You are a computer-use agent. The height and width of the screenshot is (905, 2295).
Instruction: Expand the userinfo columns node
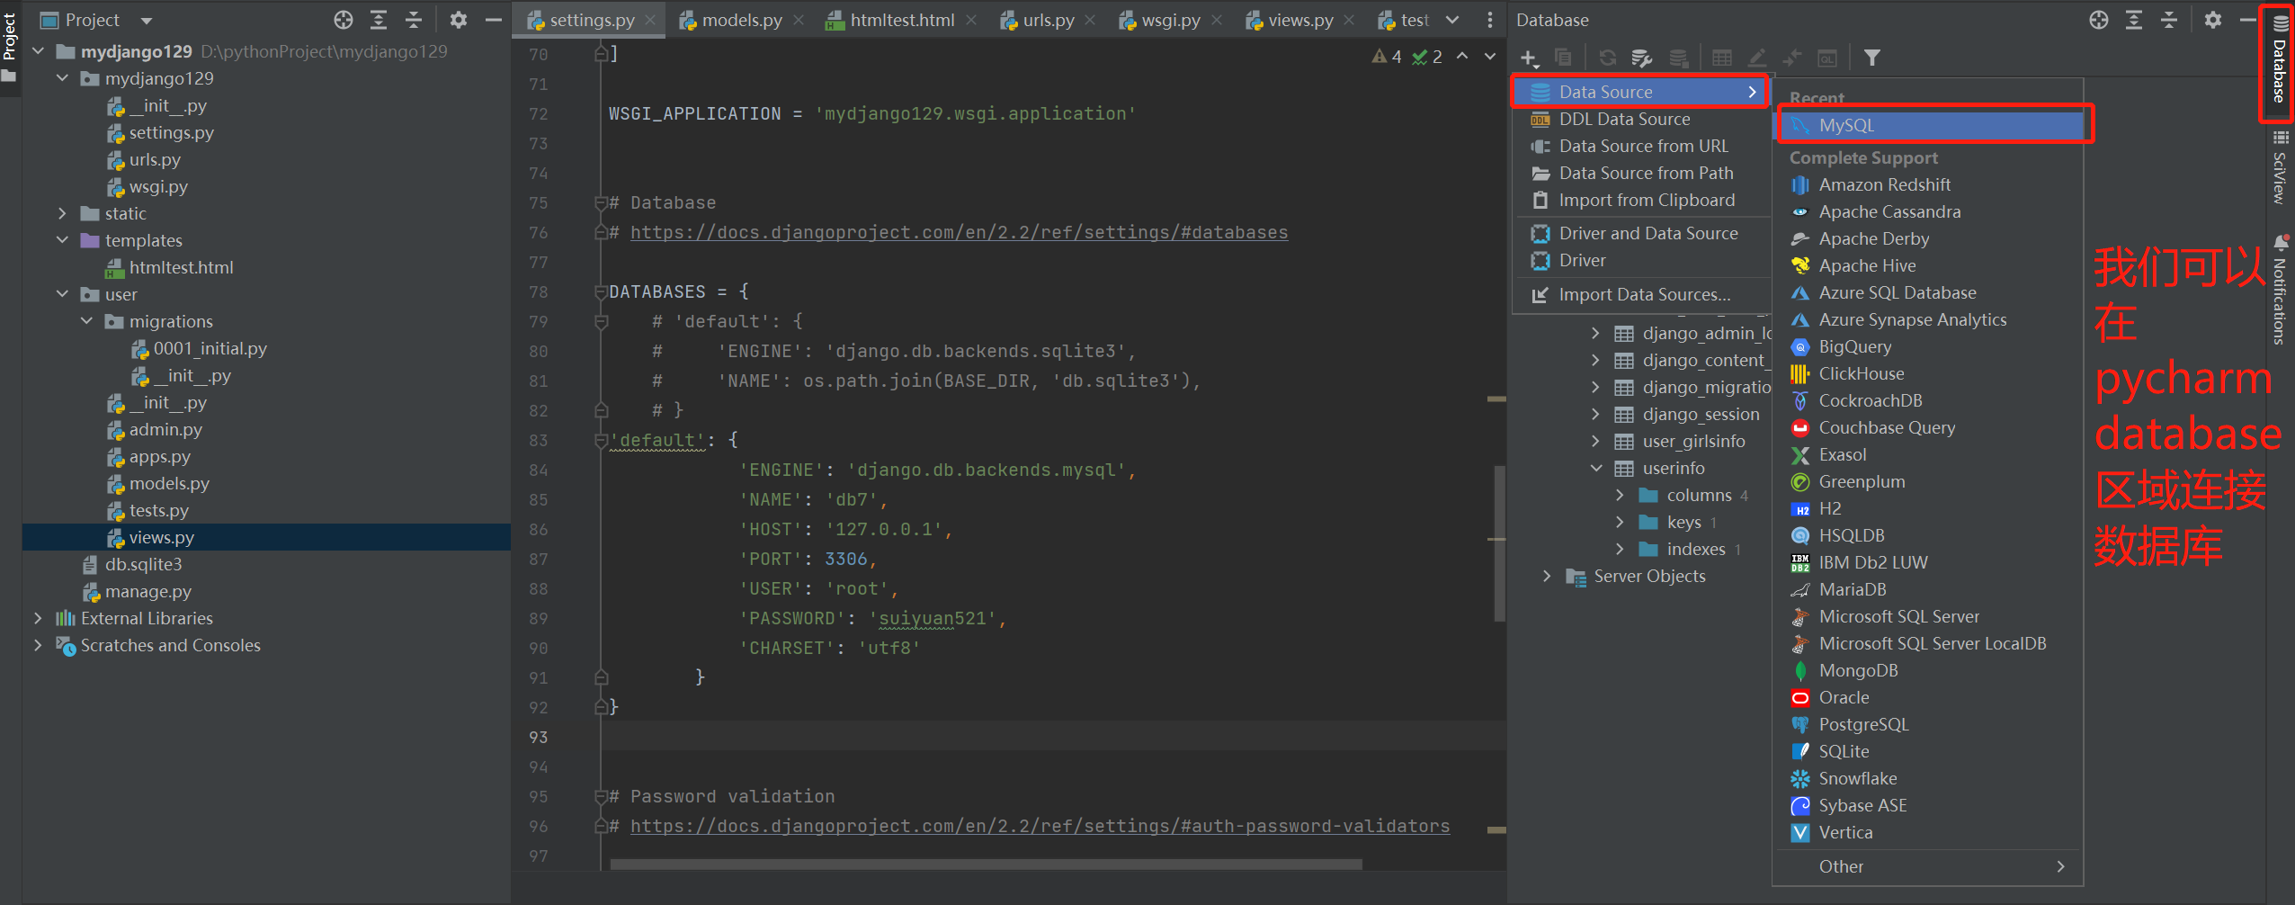tap(1620, 495)
